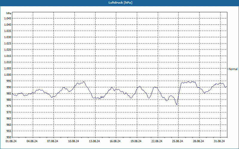
Task: Click the 28.08.24 date label
Action: (198, 141)
